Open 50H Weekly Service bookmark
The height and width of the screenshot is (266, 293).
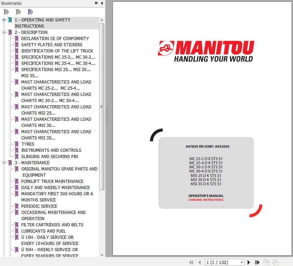(50, 253)
